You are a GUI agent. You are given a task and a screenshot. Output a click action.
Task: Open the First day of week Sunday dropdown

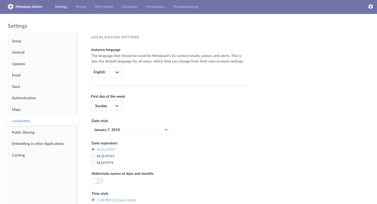(x=107, y=106)
